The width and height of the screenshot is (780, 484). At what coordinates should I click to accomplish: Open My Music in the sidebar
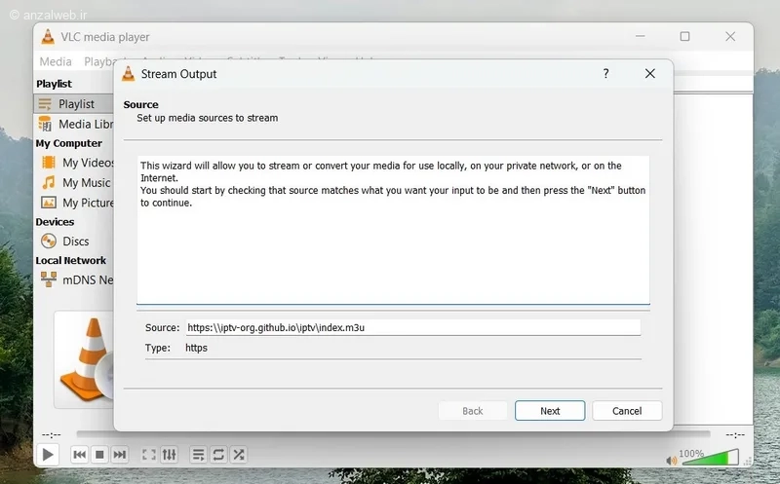pyautogui.click(x=76, y=182)
